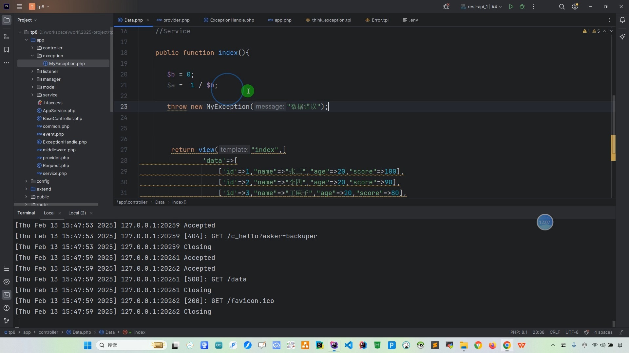Open Search Everywhere magnifier icon

(562, 7)
